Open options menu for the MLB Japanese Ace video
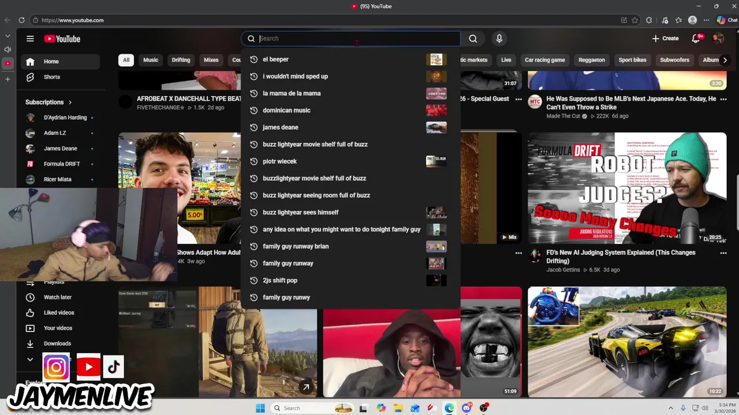 pyautogui.click(x=723, y=99)
